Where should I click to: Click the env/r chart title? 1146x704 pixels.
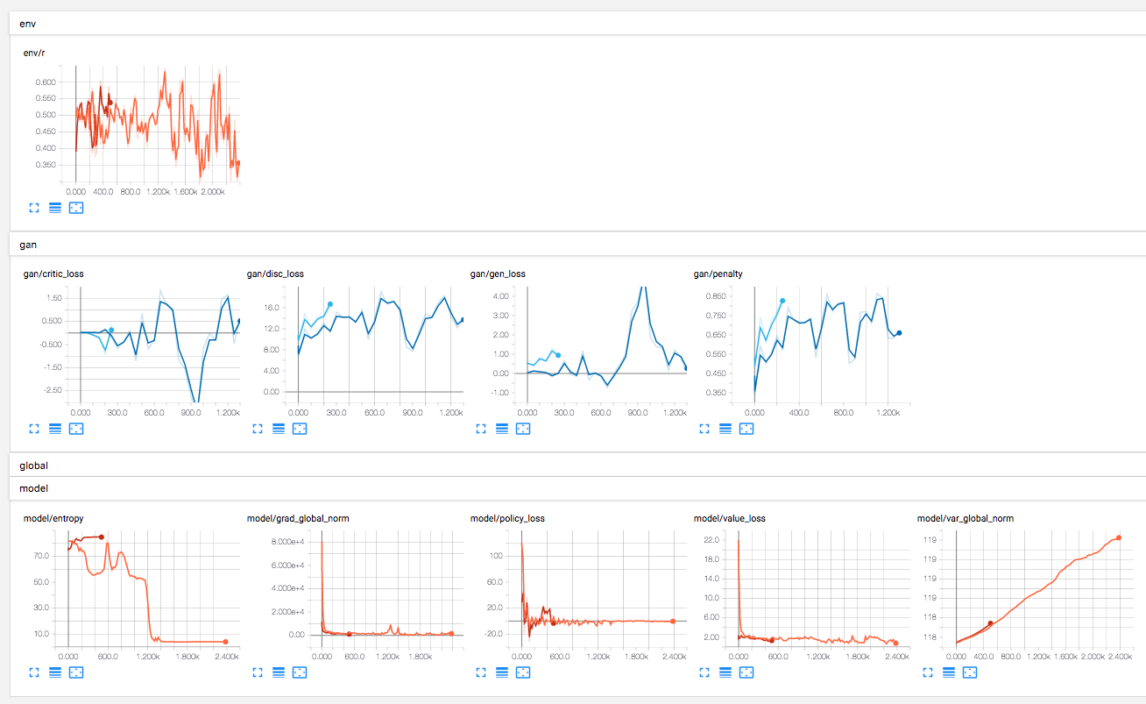(34, 53)
